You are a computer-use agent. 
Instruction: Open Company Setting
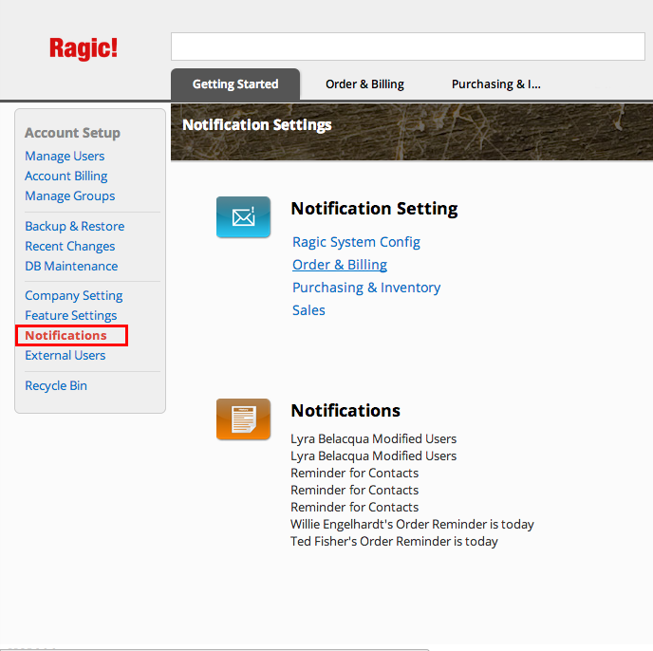click(74, 295)
